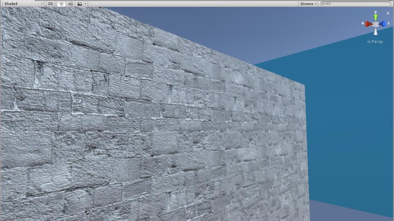The width and height of the screenshot is (394, 221).
Task: Toggle the scene gizmo lock icon
Action: pyautogui.click(x=388, y=13)
